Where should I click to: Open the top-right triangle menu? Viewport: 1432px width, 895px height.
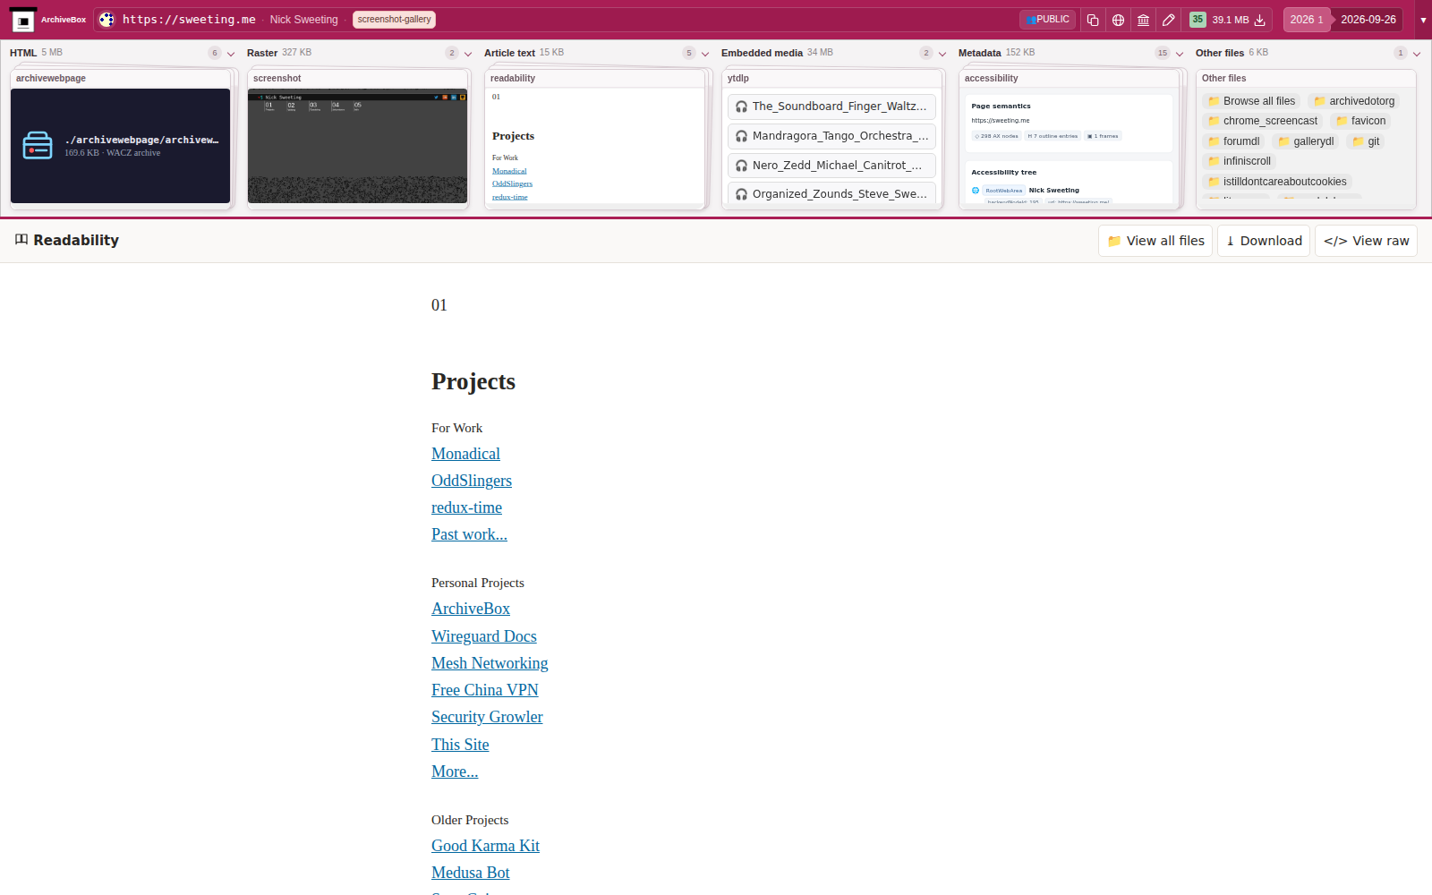tap(1423, 20)
